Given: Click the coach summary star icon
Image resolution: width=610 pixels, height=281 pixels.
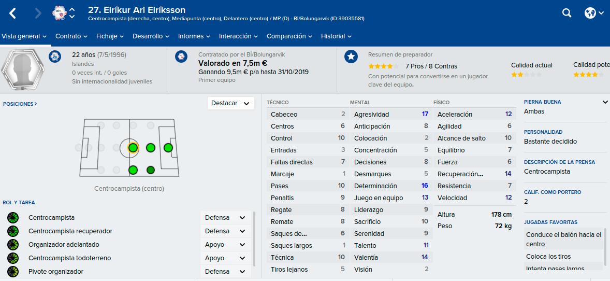Looking at the screenshot, I should click(351, 57).
